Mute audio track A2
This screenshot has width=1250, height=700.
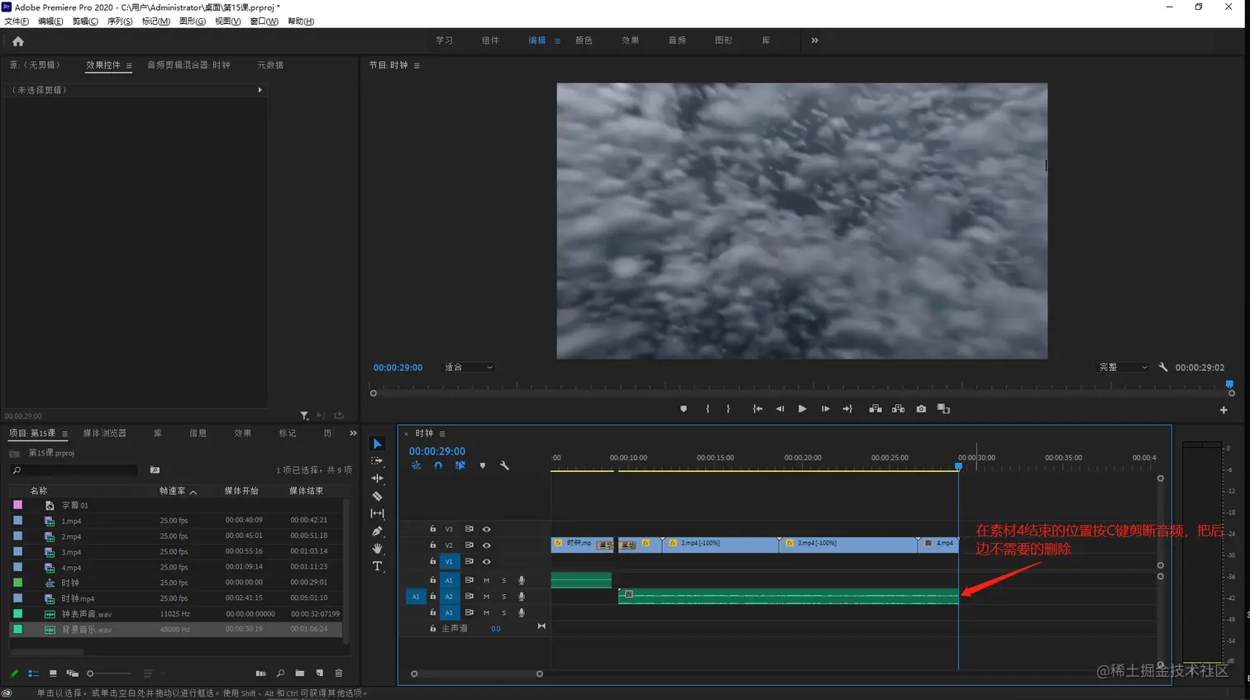[x=486, y=597]
